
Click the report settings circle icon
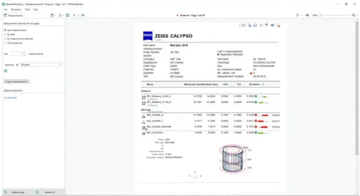coord(261,25)
